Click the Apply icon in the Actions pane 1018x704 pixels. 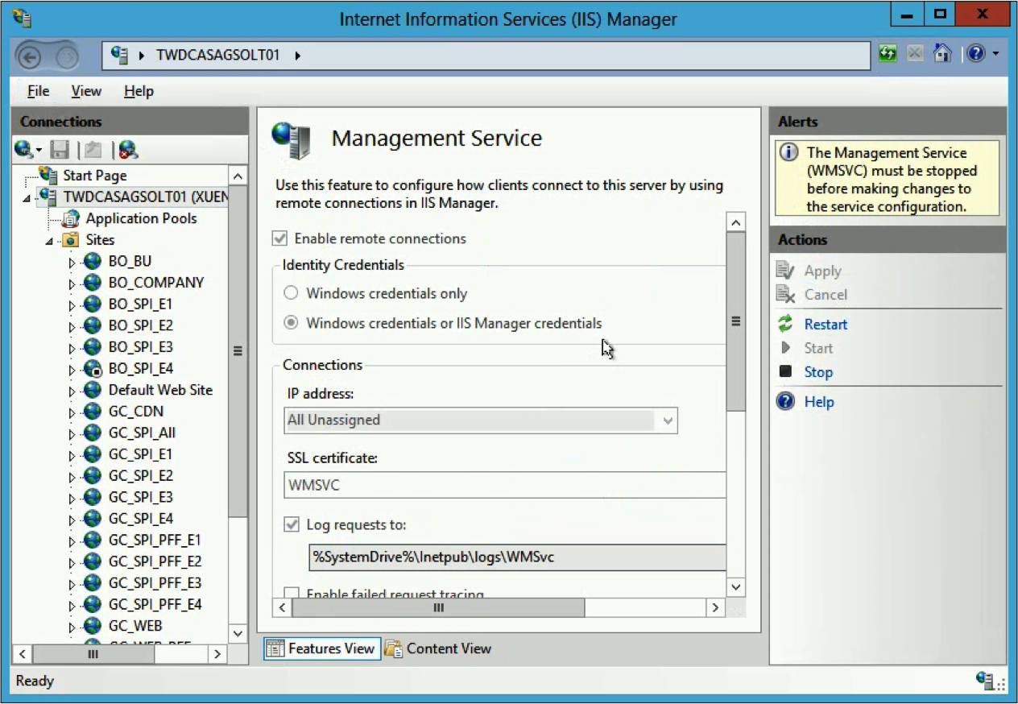click(x=785, y=271)
